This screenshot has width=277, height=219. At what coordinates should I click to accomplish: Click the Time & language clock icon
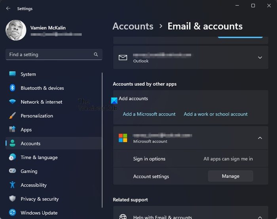click(12, 157)
